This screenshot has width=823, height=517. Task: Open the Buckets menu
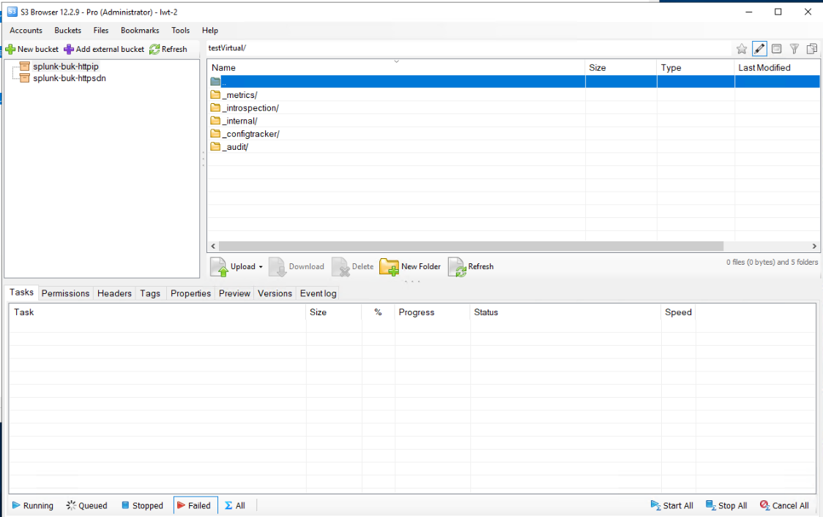pyautogui.click(x=68, y=31)
